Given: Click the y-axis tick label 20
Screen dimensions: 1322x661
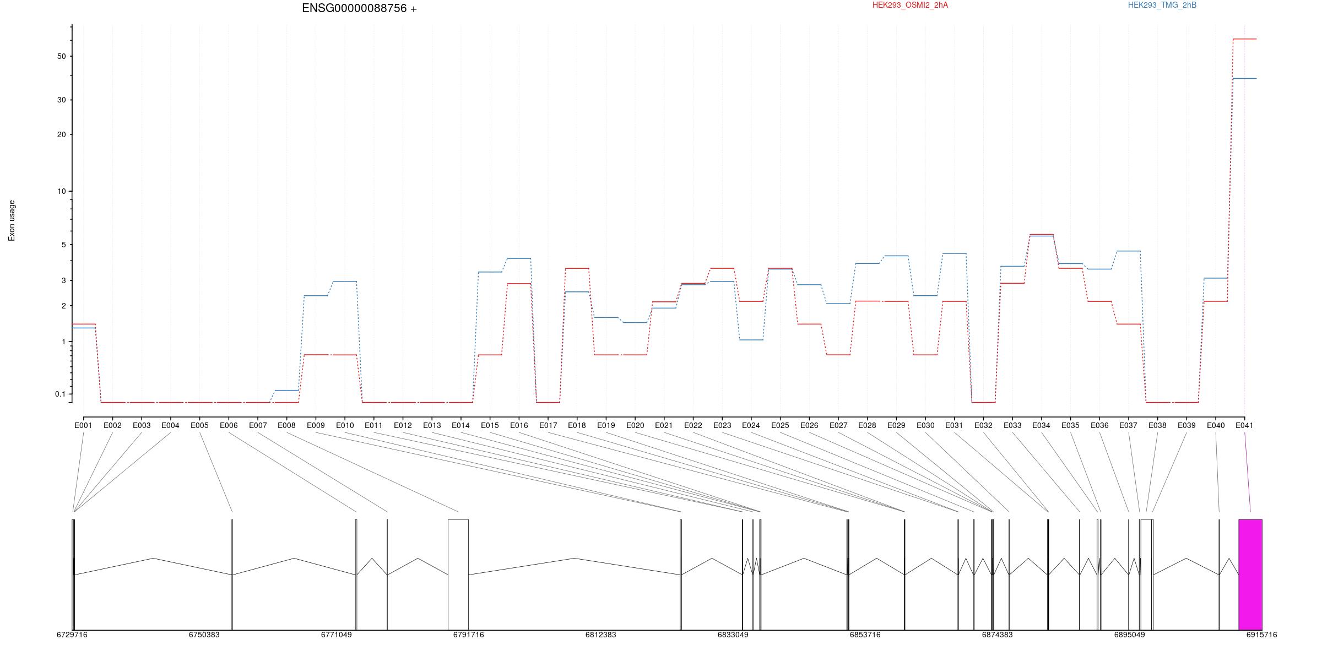Looking at the screenshot, I should tap(61, 134).
